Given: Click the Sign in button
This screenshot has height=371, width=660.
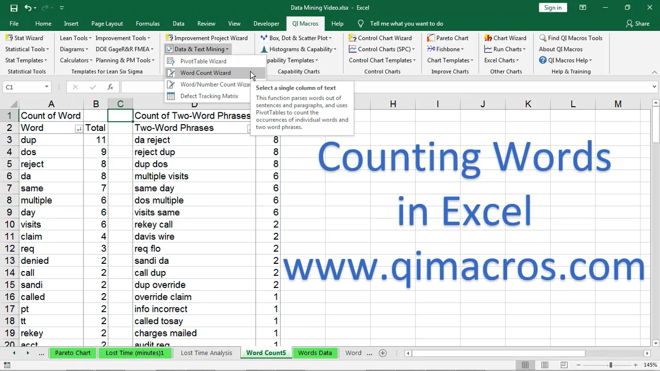Looking at the screenshot, I should coord(553,8).
